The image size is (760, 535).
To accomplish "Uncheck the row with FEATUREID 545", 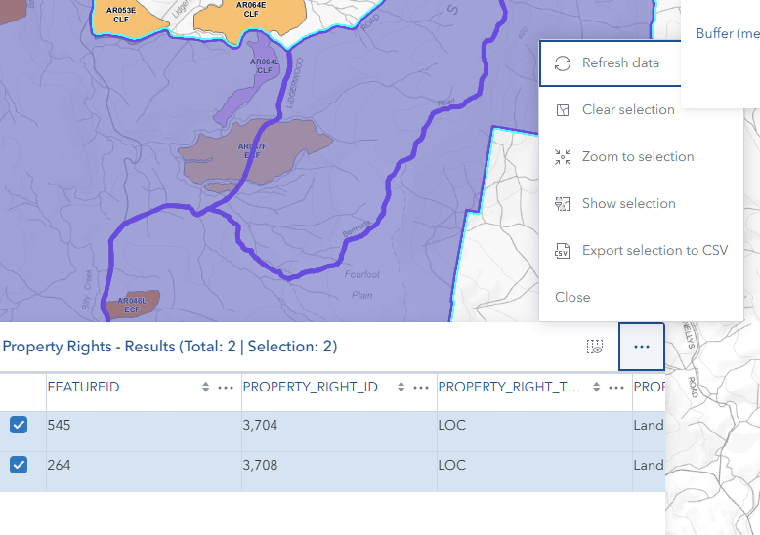I will (x=19, y=425).
